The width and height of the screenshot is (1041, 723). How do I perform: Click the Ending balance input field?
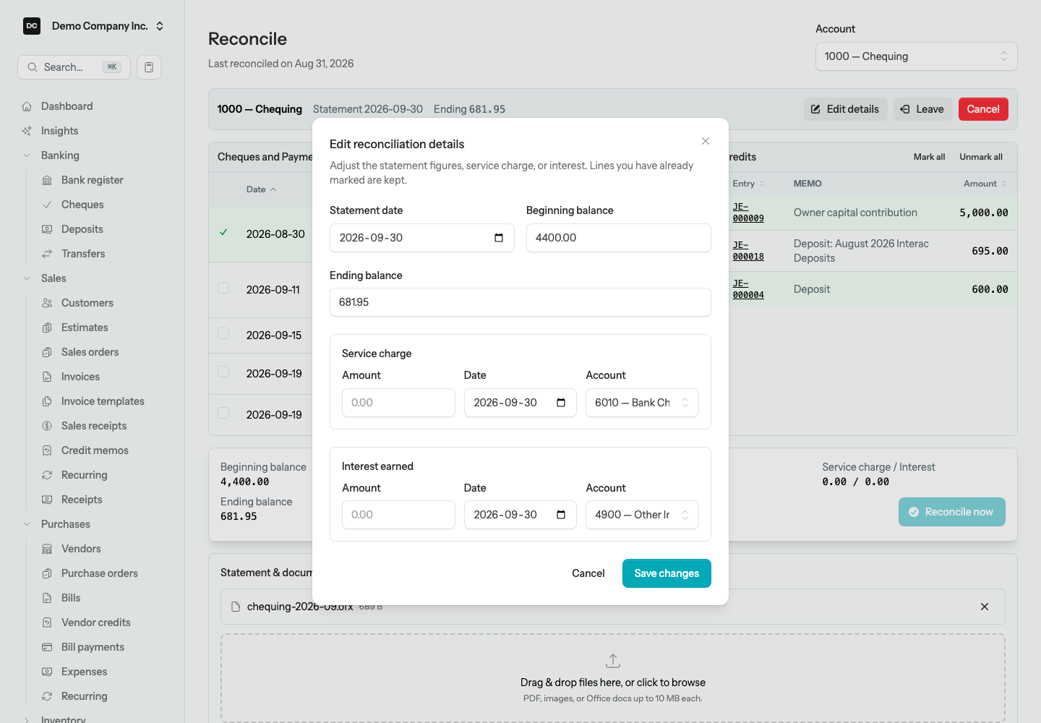(x=520, y=302)
